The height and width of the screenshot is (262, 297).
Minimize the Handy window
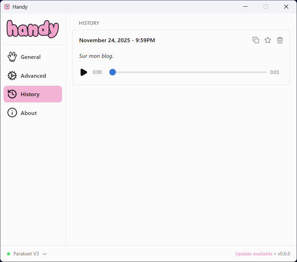(x=245, y=7)
